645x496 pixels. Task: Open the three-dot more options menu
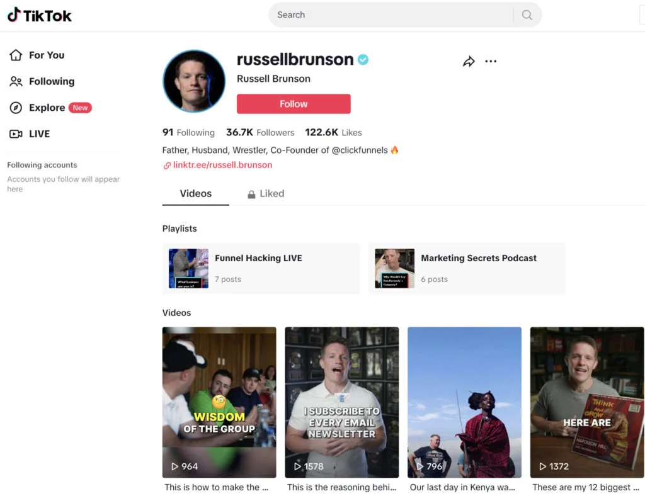point(491,61)
